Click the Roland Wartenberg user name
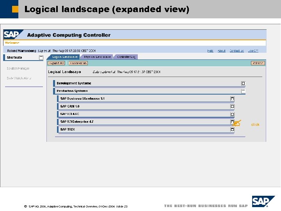The width and height of the screenshot is (281, 211). (21, 51)
